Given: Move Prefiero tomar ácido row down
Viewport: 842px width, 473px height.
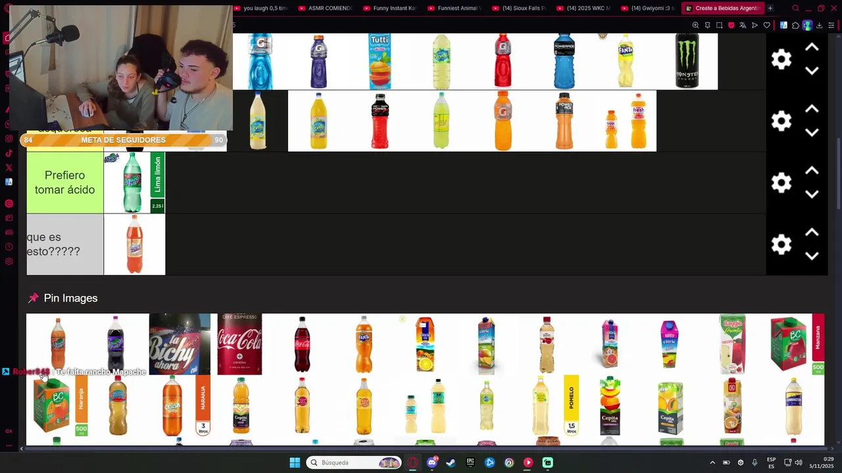Looking at the screenshot, I should [x=812, y=194].
